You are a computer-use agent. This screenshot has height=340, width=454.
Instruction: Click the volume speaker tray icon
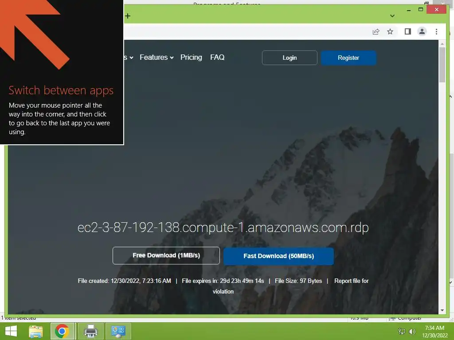[412, 331]
